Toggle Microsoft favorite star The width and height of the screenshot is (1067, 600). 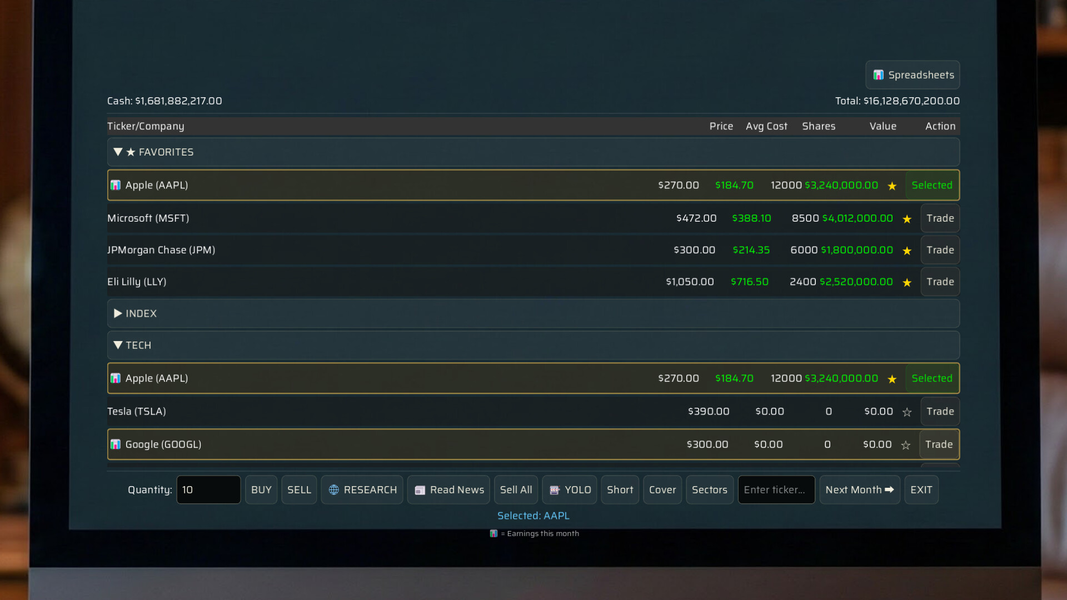coord(907,219)
